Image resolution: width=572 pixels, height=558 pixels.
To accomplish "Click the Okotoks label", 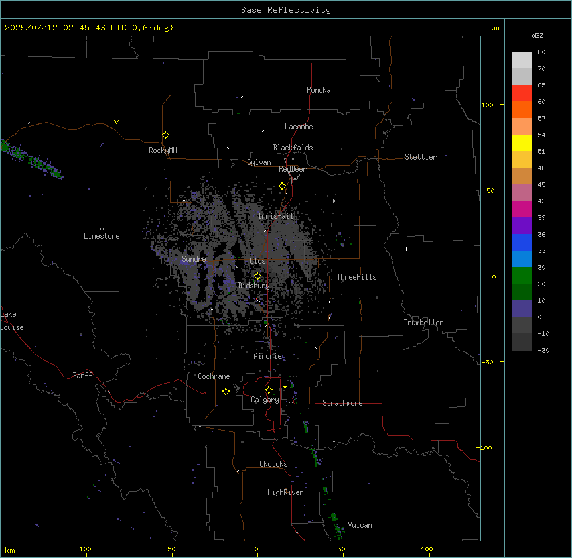I will [x=273, y=464].
